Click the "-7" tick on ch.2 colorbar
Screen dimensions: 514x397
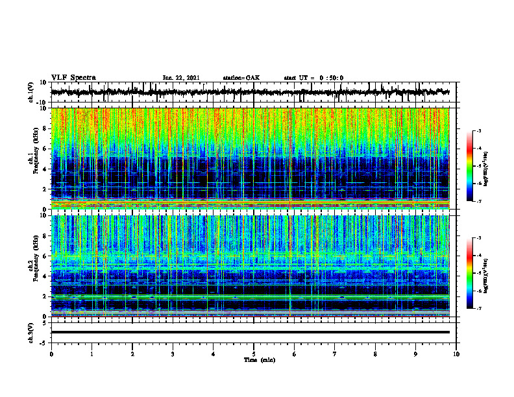479,309
